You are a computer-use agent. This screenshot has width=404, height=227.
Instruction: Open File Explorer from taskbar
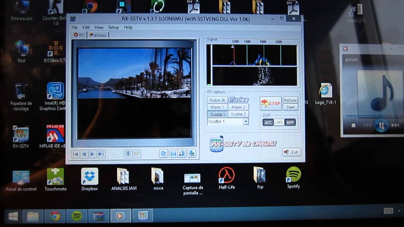coord(33,216)
